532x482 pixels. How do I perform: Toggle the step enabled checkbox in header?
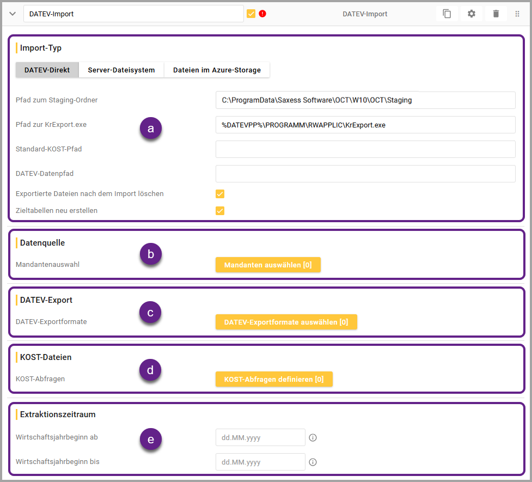(251, 14)
